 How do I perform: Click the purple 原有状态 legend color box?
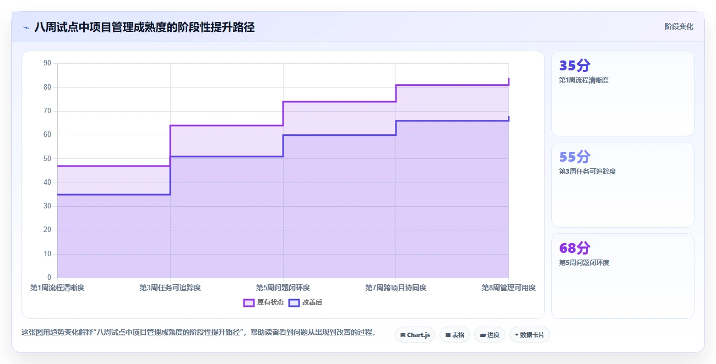249,302
